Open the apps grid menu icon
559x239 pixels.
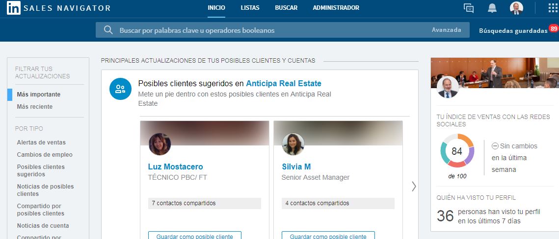coord(553,8)
